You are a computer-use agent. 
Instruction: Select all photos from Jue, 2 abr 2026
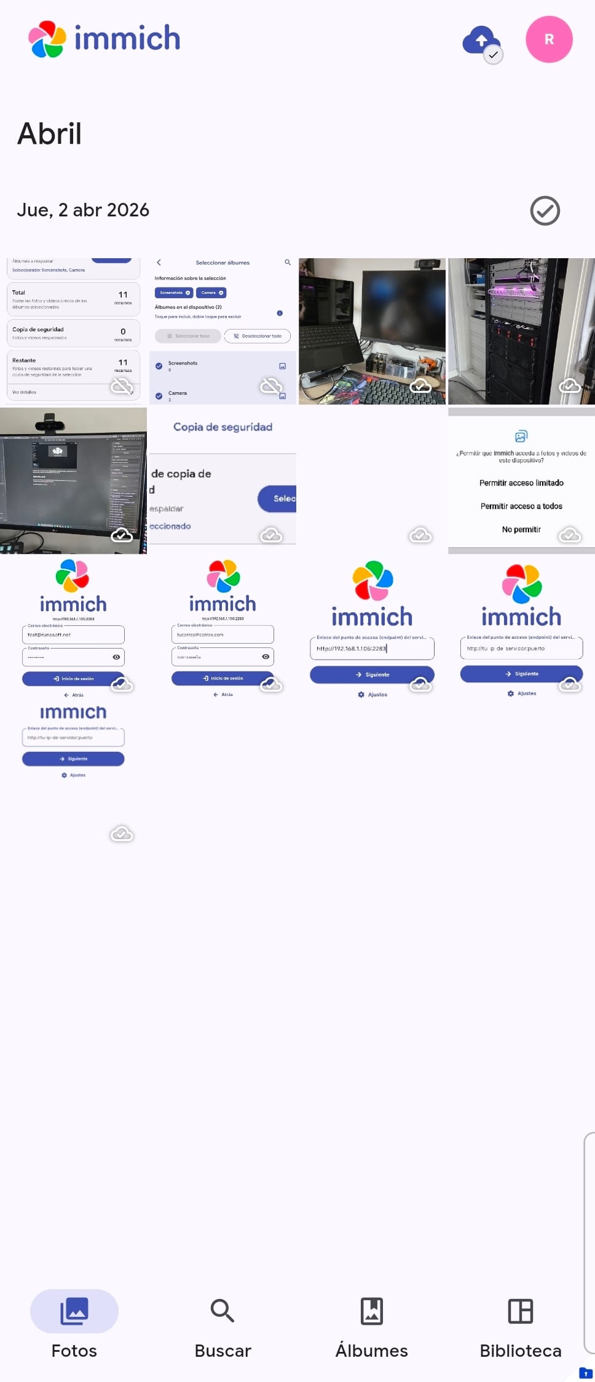point(545,211)
